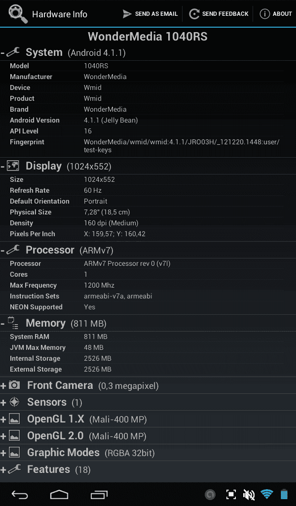Open the Wi-Fi status icon
The width and height of the screenshot is (296, 506).
267,494
